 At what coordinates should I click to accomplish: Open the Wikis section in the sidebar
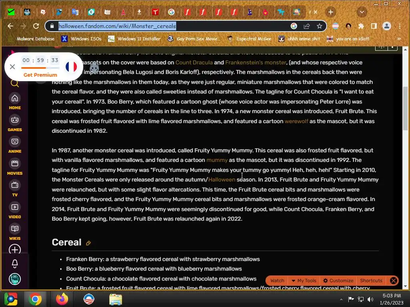coord(15,232)
